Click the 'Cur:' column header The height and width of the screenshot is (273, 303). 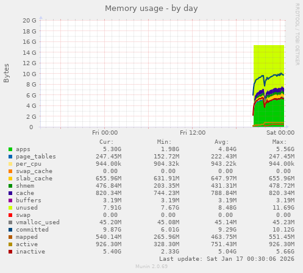tap(107, 142)
